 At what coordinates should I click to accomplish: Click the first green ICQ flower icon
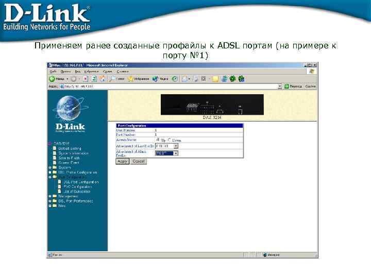click(232, 79)
